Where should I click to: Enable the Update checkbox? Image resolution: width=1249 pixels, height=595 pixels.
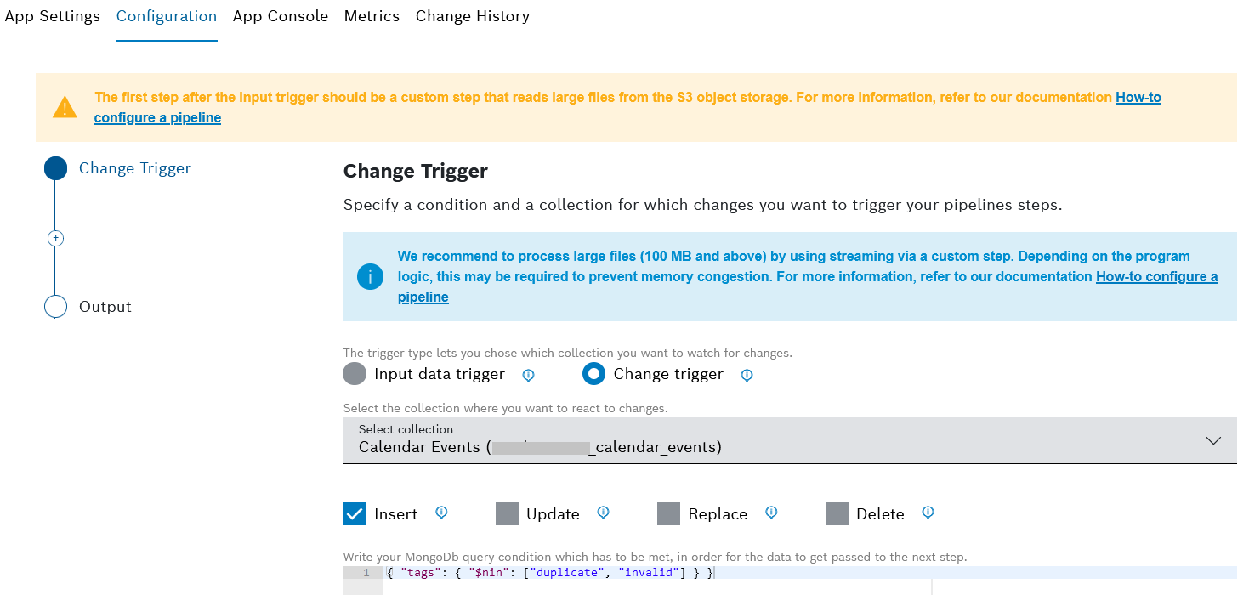[507, 513]
